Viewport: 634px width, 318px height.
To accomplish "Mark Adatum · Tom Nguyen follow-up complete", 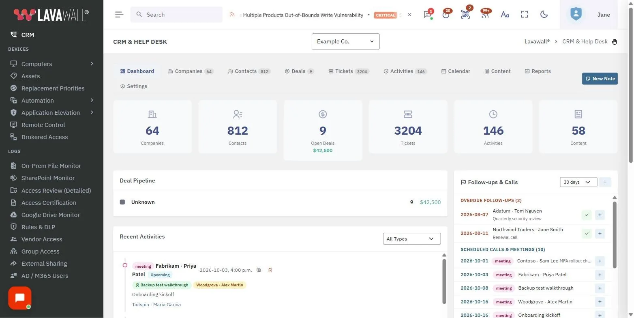I will click(x=587, y=215).
